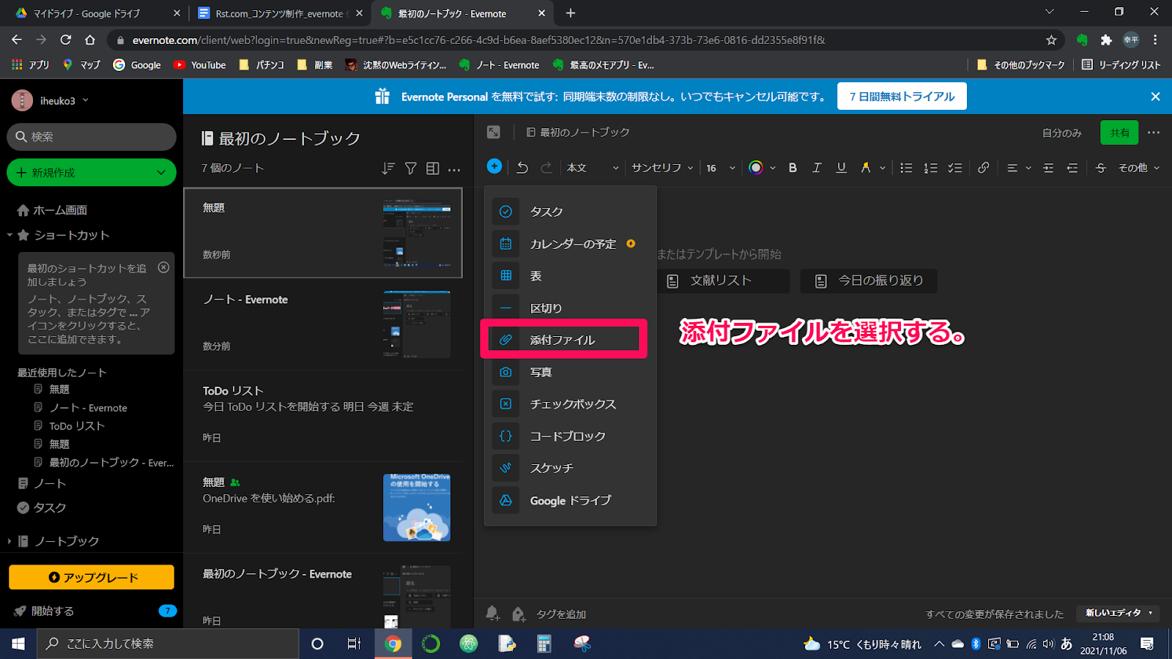
Task: Add a reminder with bell icon
Action: click(x=492, y=614)
